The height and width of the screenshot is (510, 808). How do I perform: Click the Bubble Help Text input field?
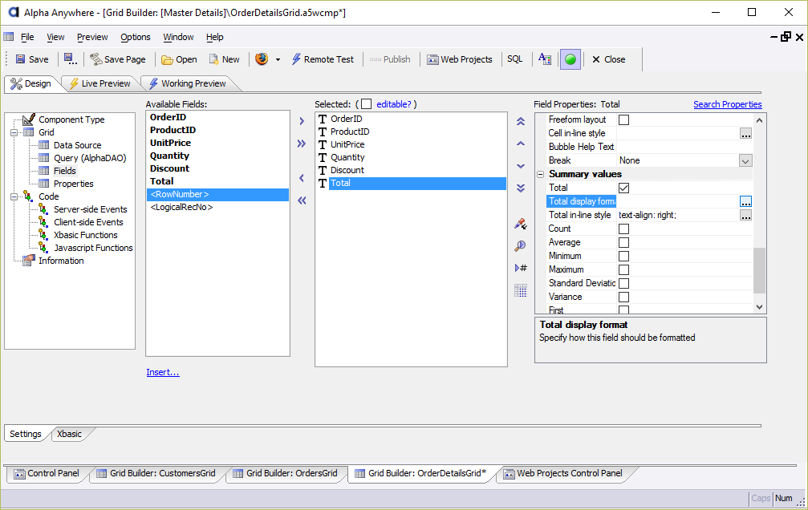[x=684, y=147]
